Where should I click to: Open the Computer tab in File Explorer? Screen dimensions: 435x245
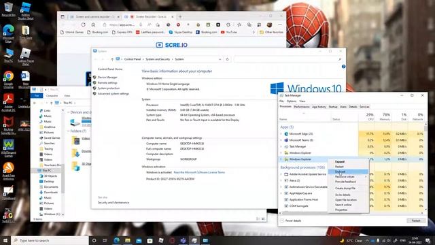coord(52,95)
